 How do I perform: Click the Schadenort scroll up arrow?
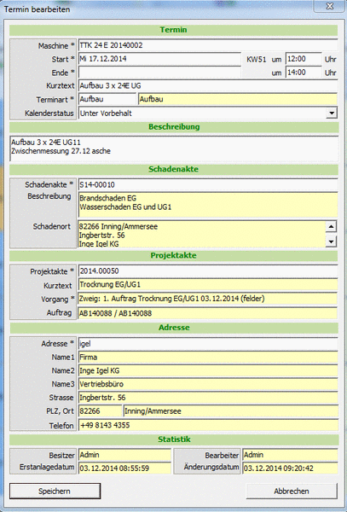(x=331, y=226)
